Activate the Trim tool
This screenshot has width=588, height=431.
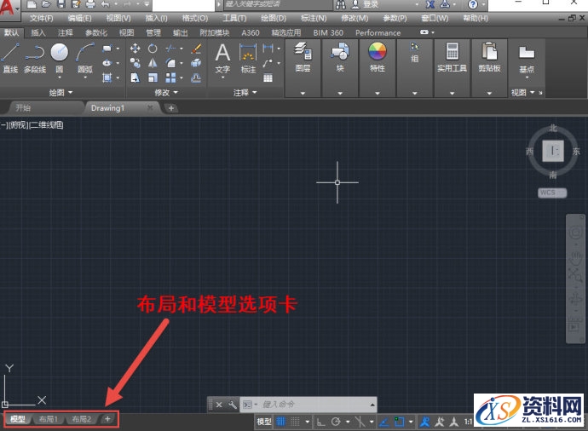(x=170, y=49)
